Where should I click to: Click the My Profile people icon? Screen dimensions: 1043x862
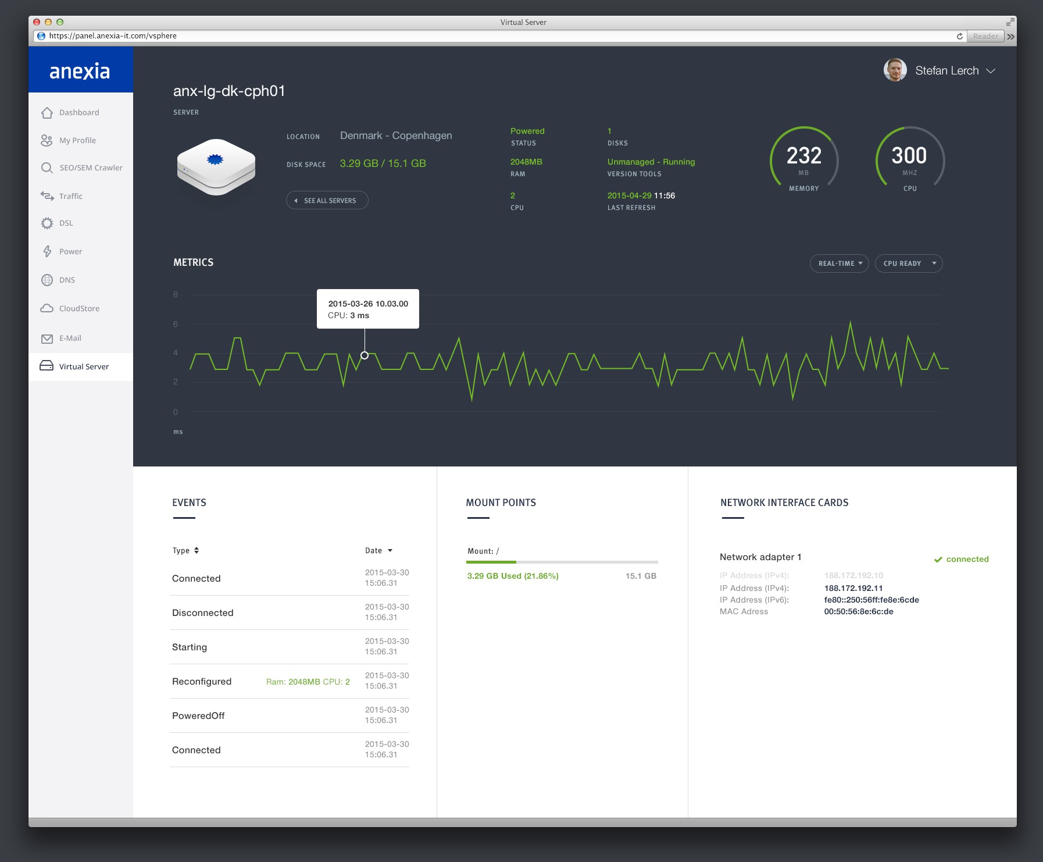point(47,140)
